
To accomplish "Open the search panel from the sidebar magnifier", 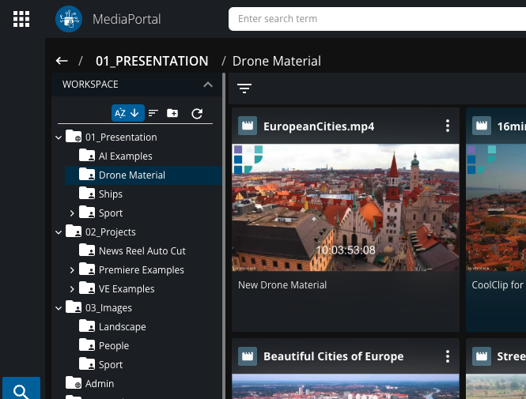I will pyautogui.click(x=21, y=390).
